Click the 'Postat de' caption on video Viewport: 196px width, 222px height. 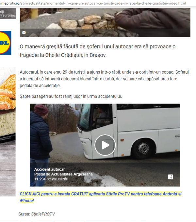point(42,174)
